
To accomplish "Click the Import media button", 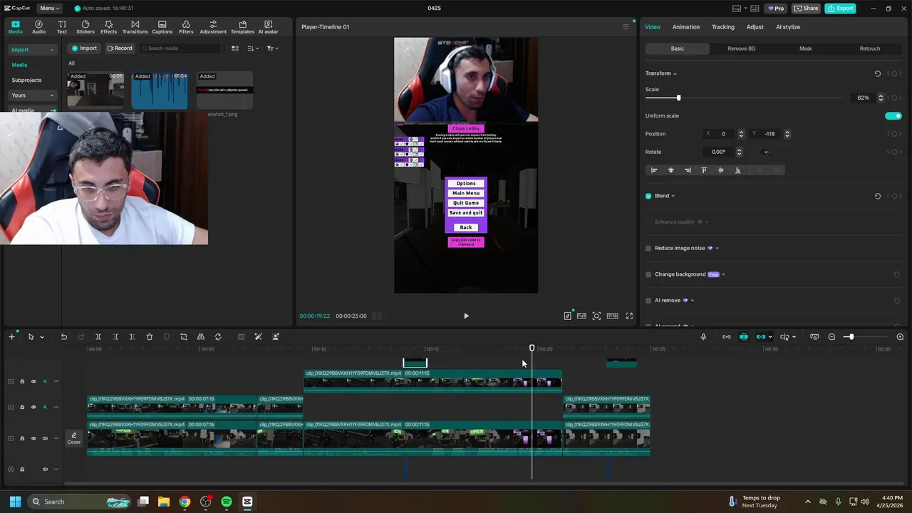I will tap(84, 48).
